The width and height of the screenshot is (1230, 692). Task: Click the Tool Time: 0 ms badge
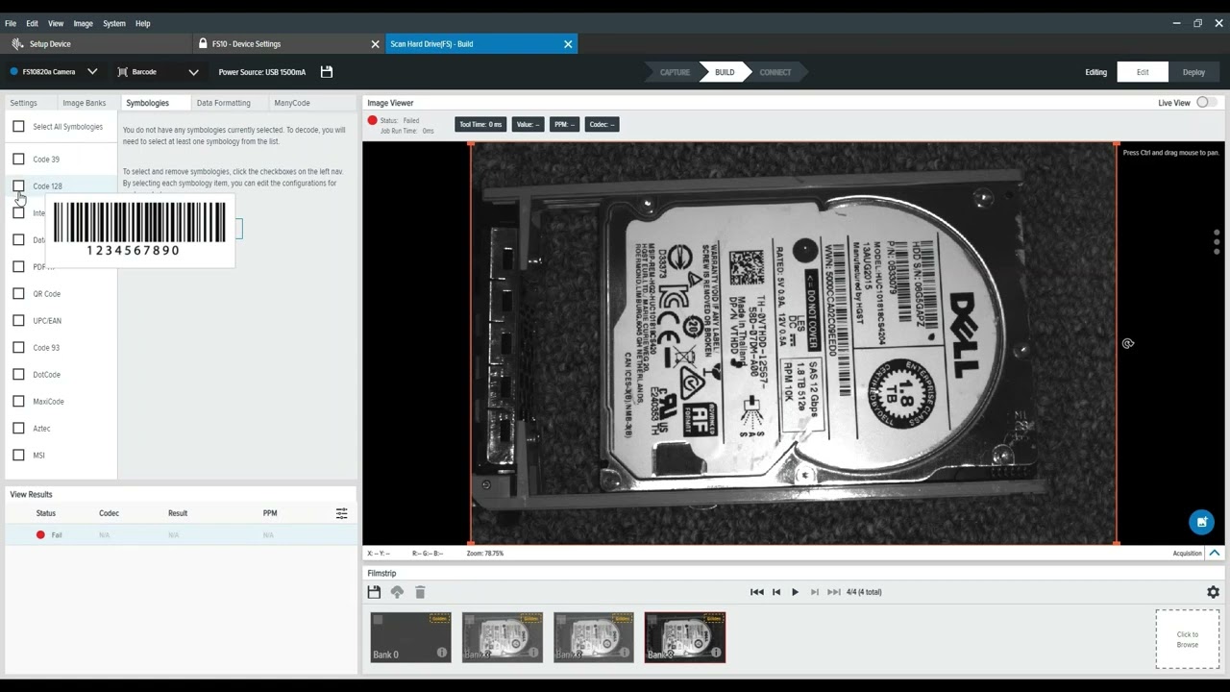(x=480, y=124)
